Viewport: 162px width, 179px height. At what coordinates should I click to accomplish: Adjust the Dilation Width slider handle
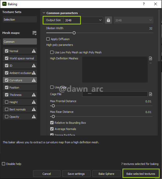click(x=74, y=33)
